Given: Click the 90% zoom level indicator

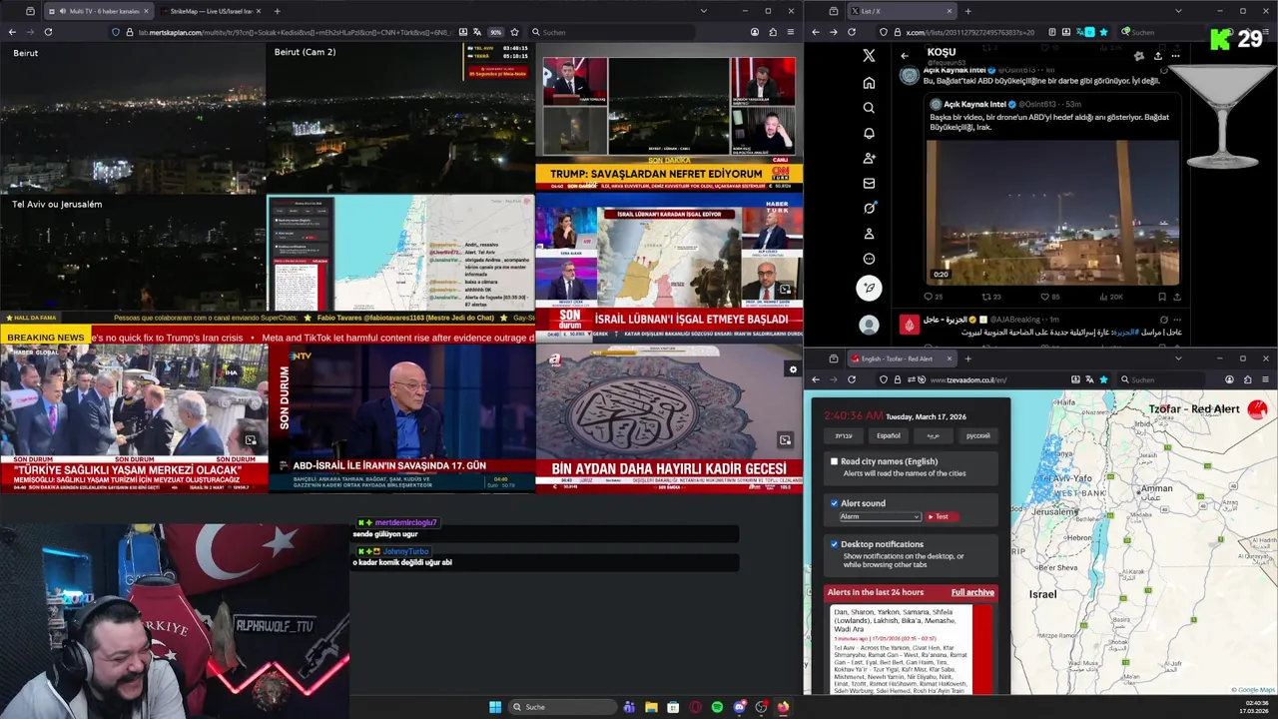Looking at the screenshot, I should click(495, 32).
